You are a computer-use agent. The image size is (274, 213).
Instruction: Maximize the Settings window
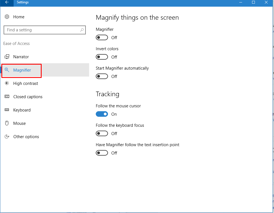coord(253,2)
